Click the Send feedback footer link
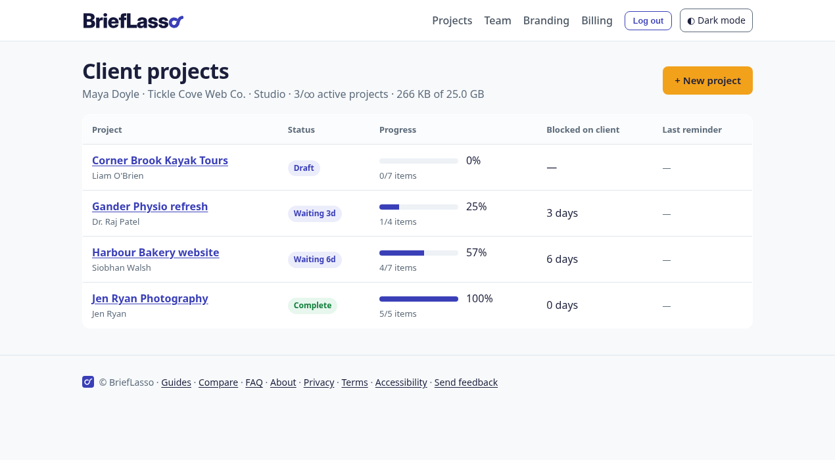 coord(466,382)
